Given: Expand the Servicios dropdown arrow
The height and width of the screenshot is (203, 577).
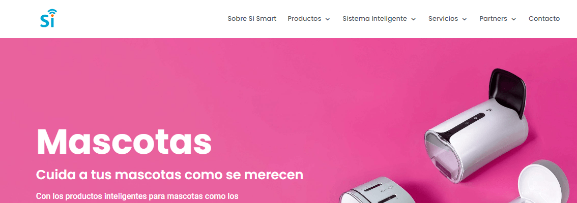Looking at the screenshot, I should tap(465, 19).
